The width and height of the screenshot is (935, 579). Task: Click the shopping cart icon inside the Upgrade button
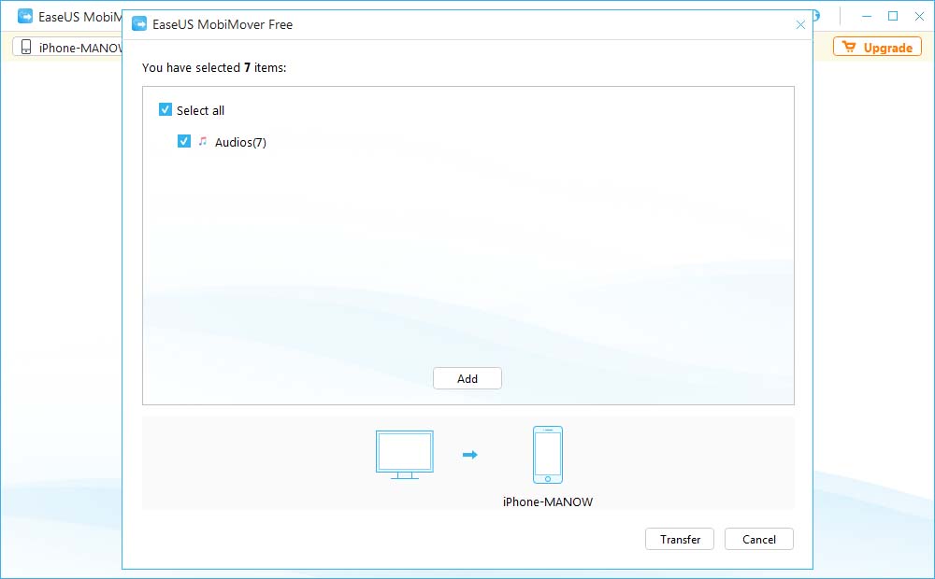click(850, 46)
